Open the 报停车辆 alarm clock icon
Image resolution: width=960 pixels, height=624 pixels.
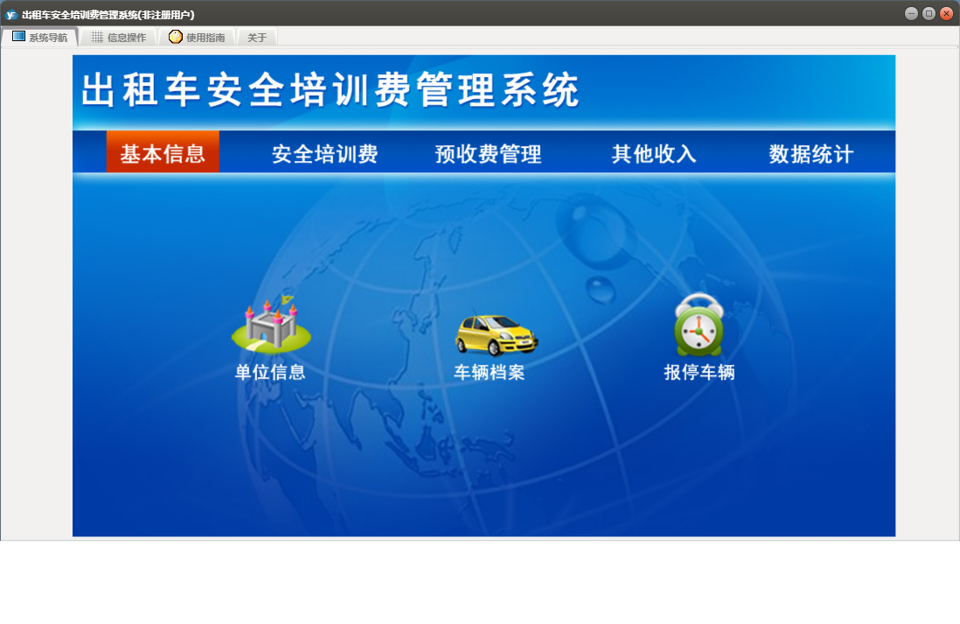click(699, 325)
